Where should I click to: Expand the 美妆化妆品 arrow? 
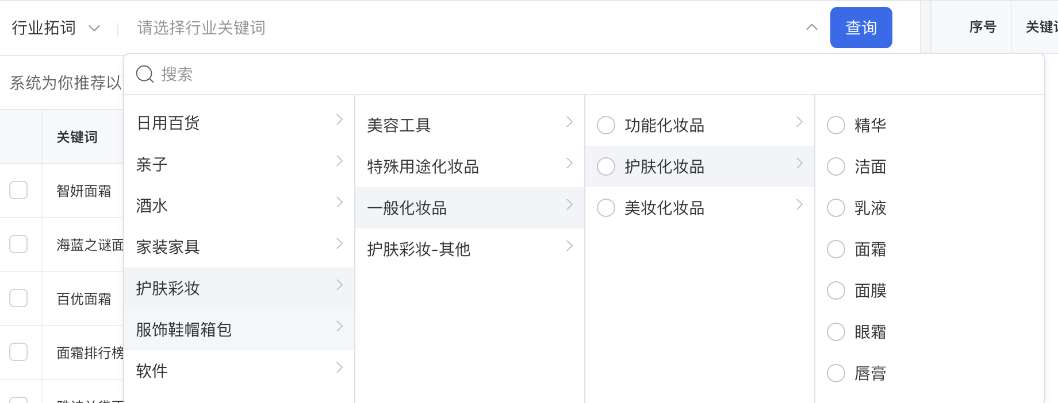799,204
